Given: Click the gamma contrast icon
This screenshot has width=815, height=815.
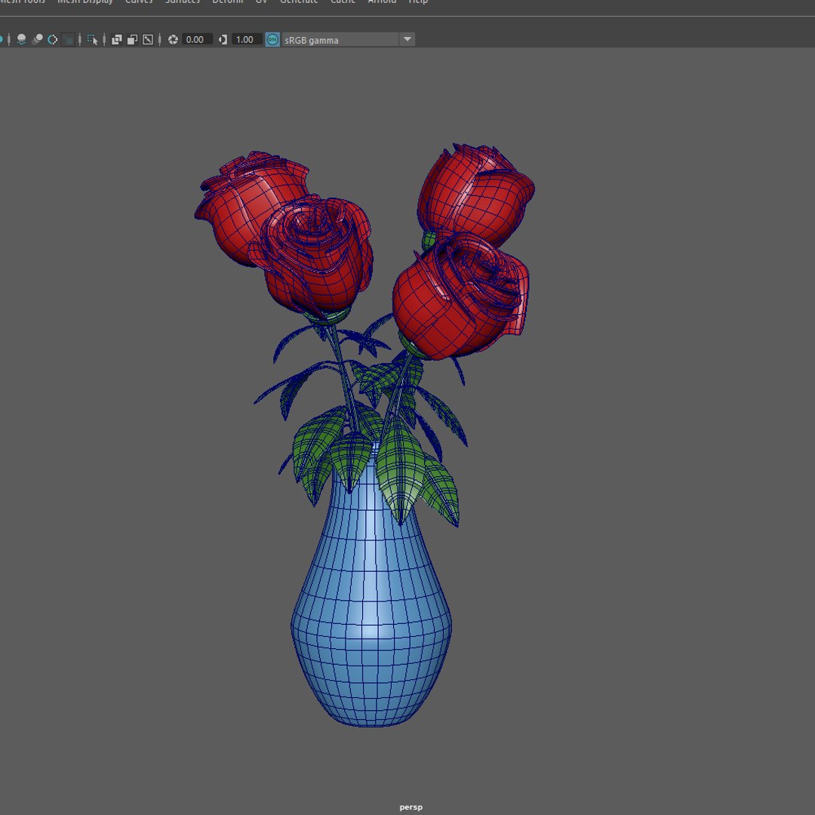Looking at the screenshot, I should click(223, 39).
